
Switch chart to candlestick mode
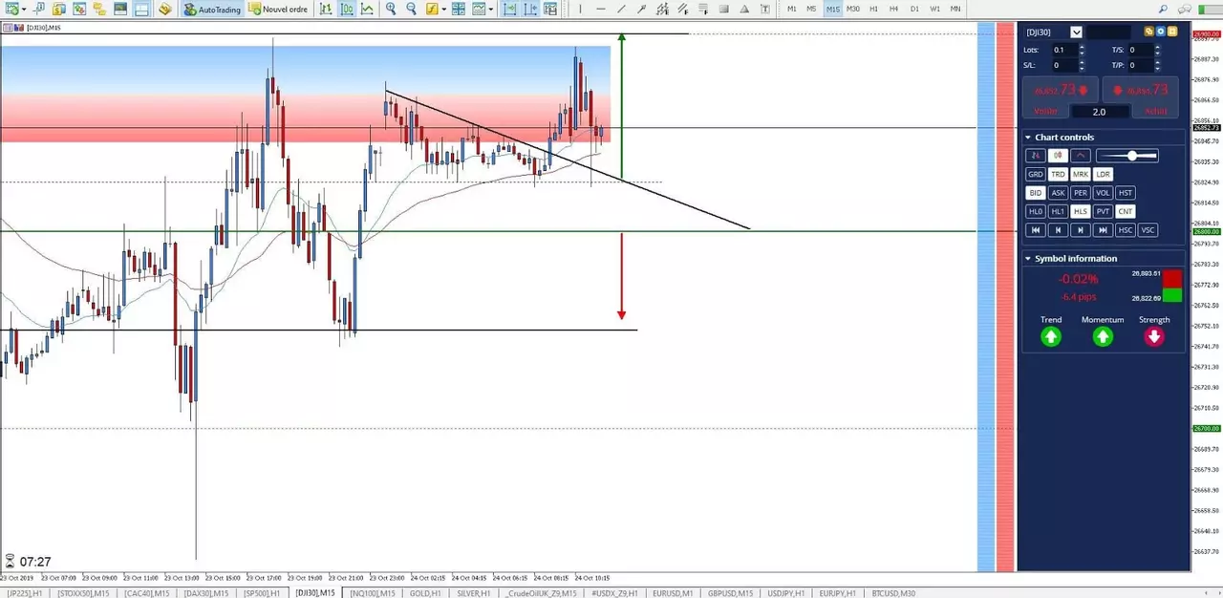tap(346, 9)
